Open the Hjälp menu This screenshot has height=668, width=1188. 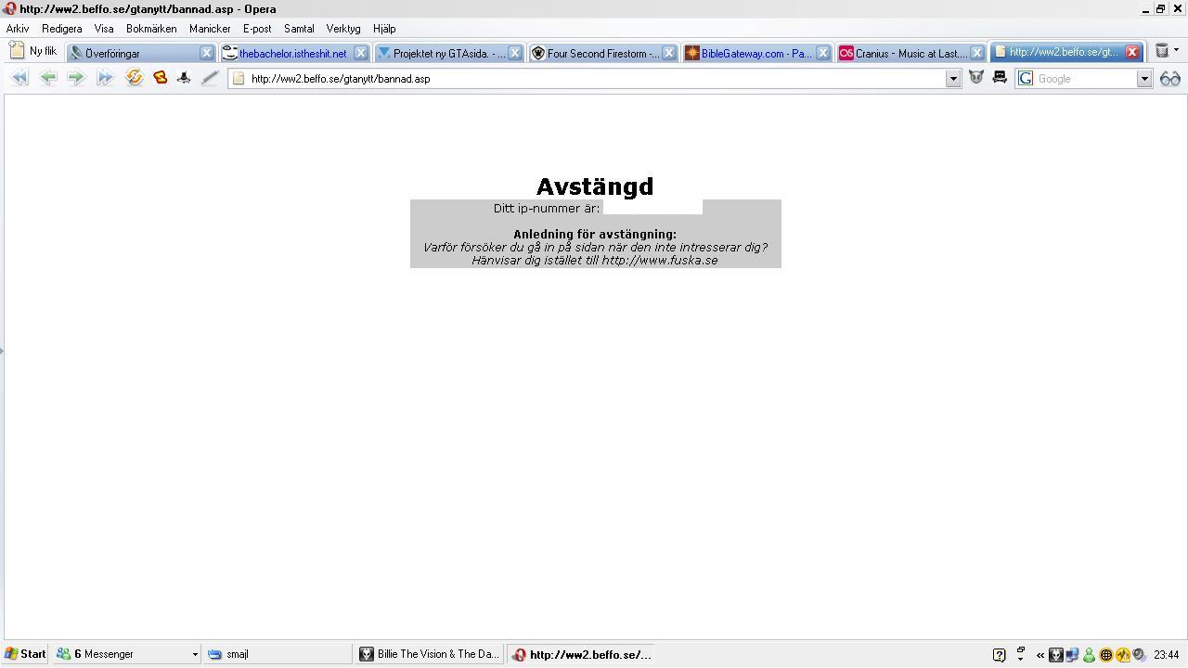point(384,29)
